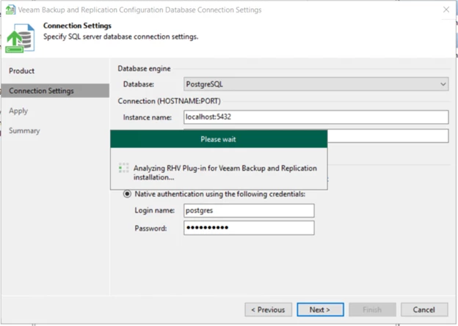Click the database upload wizard header icon
Screen dimensions: 458x326
[x=20, y=38]
